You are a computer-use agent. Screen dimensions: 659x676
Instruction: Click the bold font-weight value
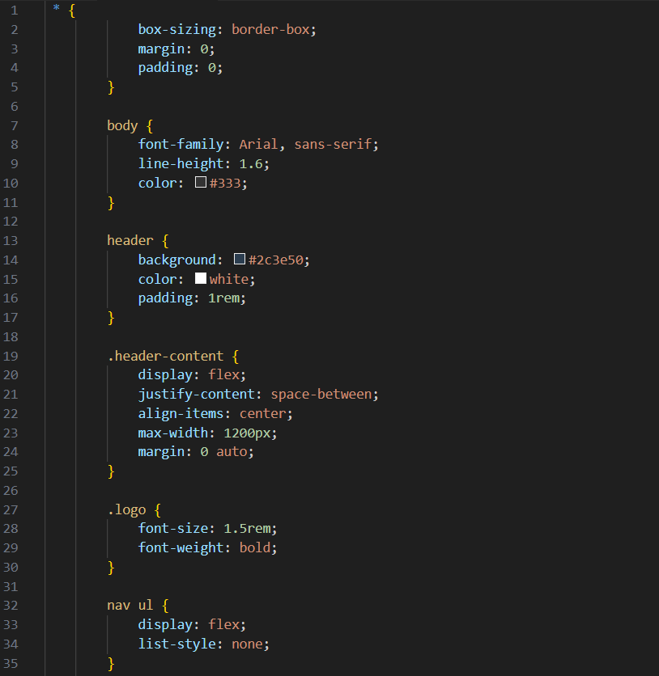click(x=255, y=548)
